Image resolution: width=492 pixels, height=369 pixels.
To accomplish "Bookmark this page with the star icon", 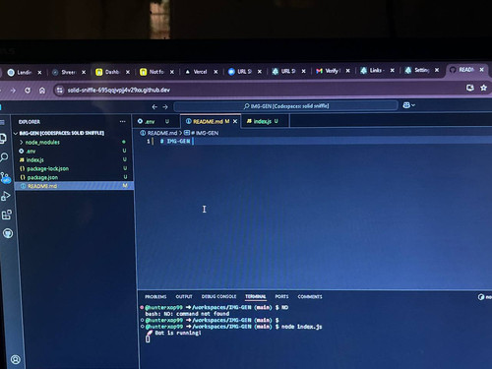I will [x=483, y=88].
